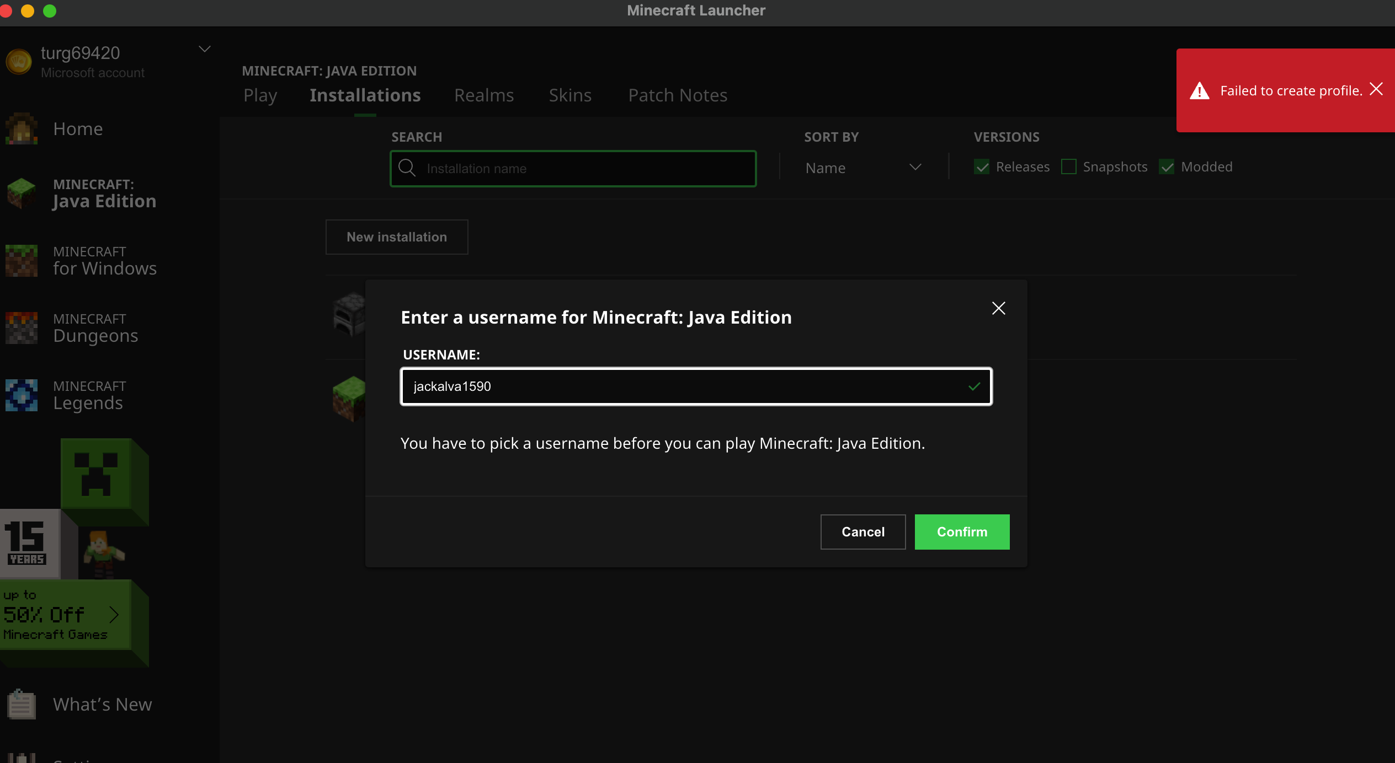This screenshot has width=1395, height=763.
Task: Click the Cancel button
Action: [862, 532]
